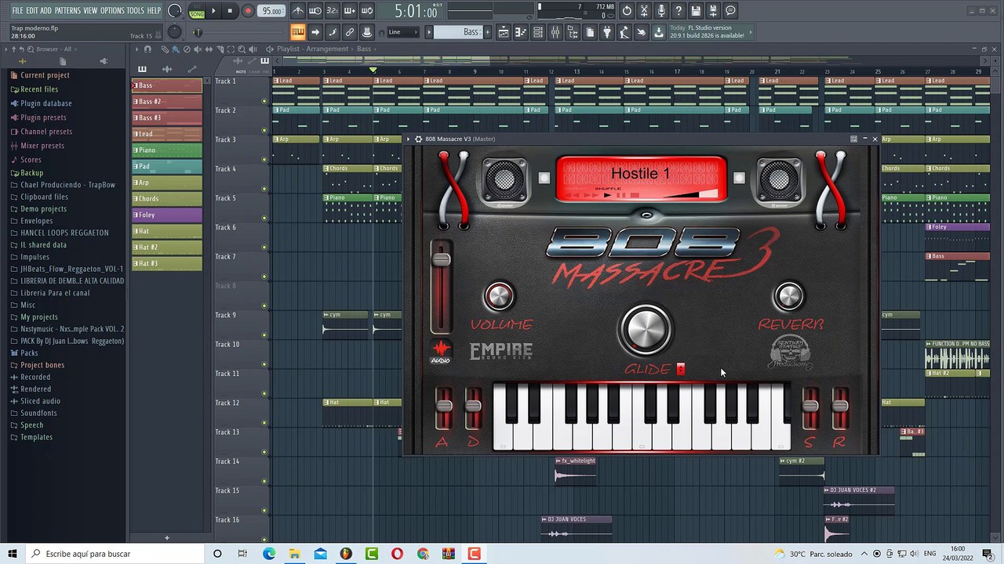Click the save project floppy icon
The width and height of the screenshot is (1004, 564).
696,11
